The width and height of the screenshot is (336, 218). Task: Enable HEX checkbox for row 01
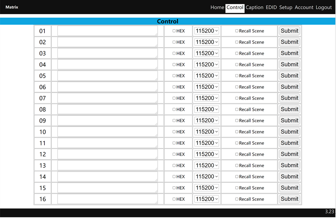pos(174,31)
